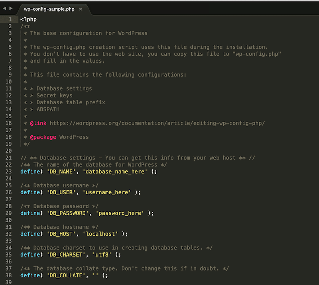The image size is (319, 285).
Task: Click the 'Database hostname' comment
Action: coord(59,227)
